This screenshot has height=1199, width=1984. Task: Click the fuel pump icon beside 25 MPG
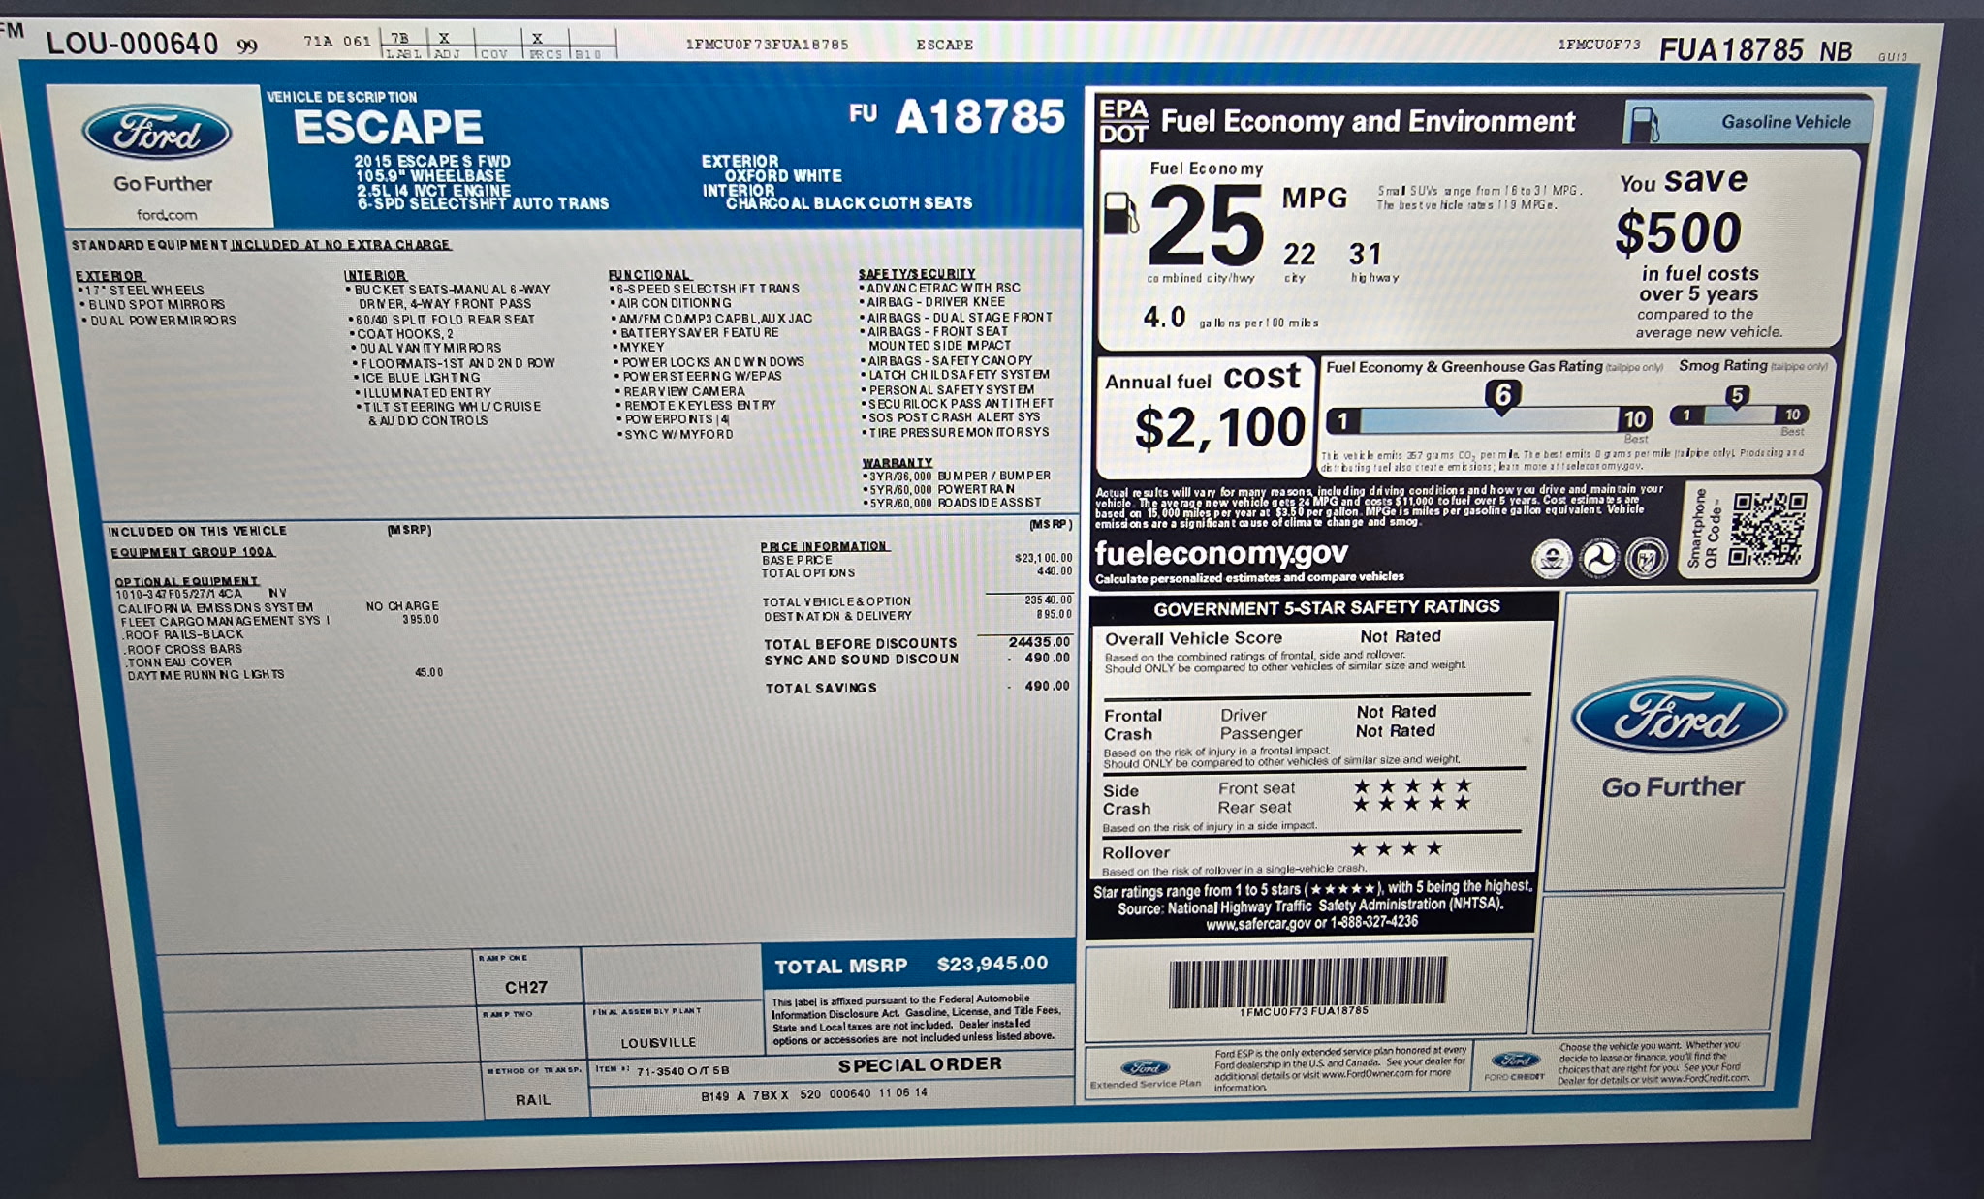click(1119, 214)
